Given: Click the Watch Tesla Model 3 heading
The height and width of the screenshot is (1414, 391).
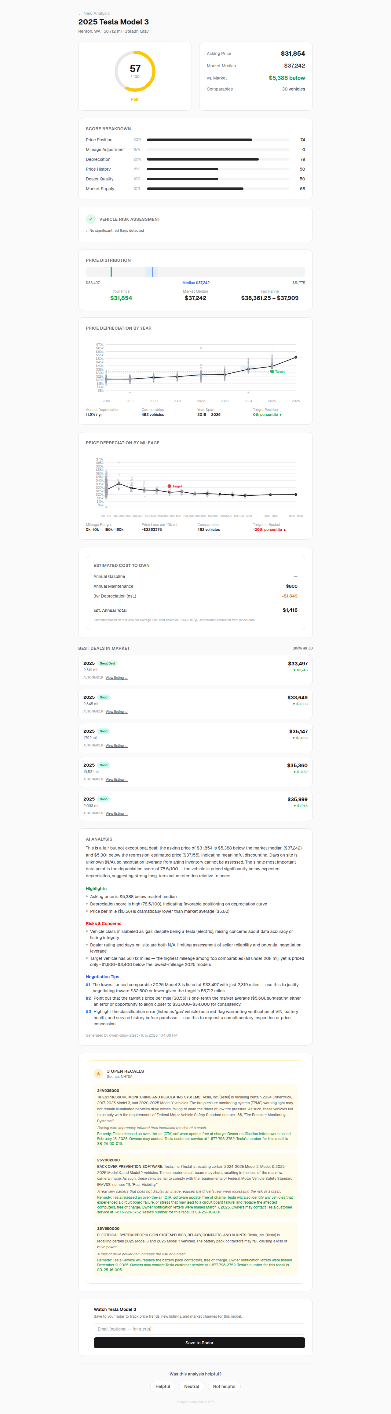Looking at the screenshot, I should pyautogui.click(x=115, y=1309).
